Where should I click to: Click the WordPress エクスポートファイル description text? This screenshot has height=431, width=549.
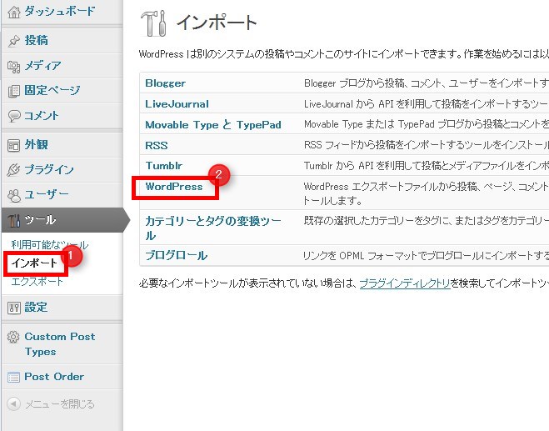point(426,193)
